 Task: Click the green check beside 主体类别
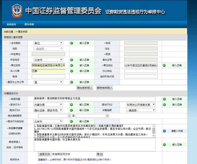(72, 43)
